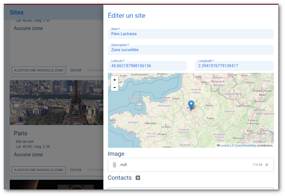The height and width of the screenshot is (196, 285).
Task: Click Éditer on the top site card
Action: coord(76,70)
